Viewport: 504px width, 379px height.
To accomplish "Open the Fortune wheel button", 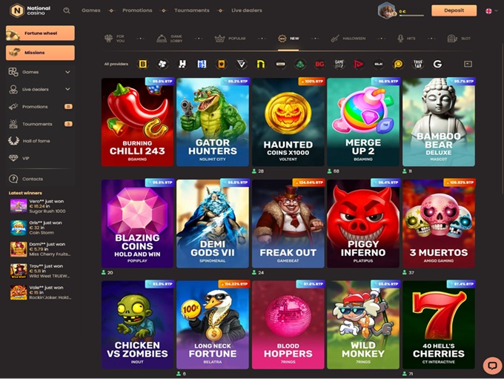I will [40, 33].
